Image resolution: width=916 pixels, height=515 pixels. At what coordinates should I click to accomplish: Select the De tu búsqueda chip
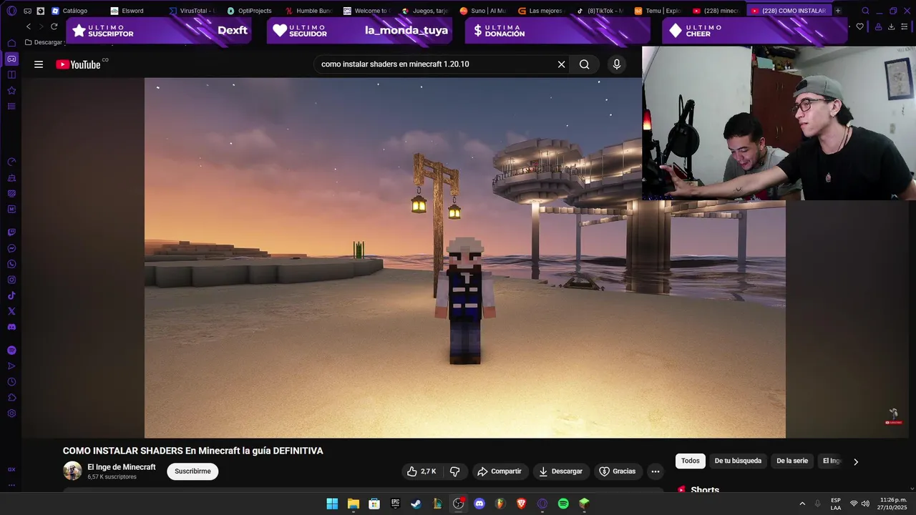coord(738,461)
